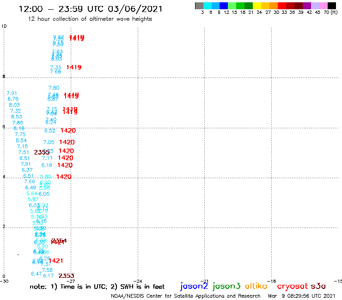Click the 'Mar 9 08:29:56 UTC 2021' timestamp
This screenshot has width=342, height=300.
tap(301, 296)
